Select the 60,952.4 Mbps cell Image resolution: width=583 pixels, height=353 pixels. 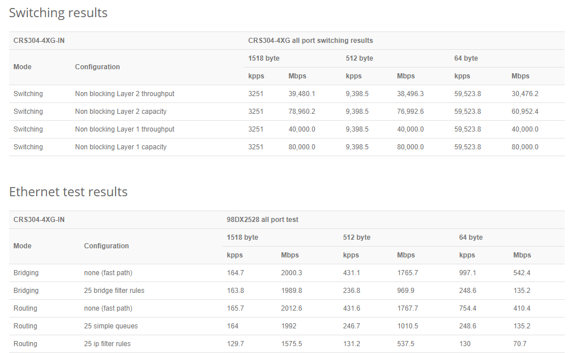click(x=525, y=112)
